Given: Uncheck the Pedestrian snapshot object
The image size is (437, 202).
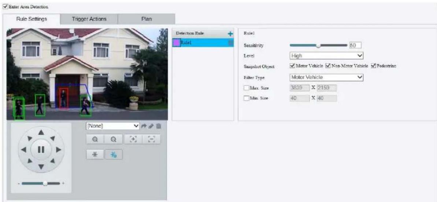Looking at the screenshot, I should pyautogui.click(x=374, y=66).
